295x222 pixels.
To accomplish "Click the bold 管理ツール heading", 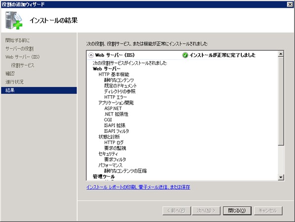I will point(104,177).
